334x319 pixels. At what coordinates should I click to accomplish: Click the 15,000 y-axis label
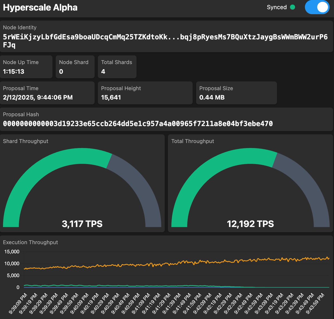(12, 252)
